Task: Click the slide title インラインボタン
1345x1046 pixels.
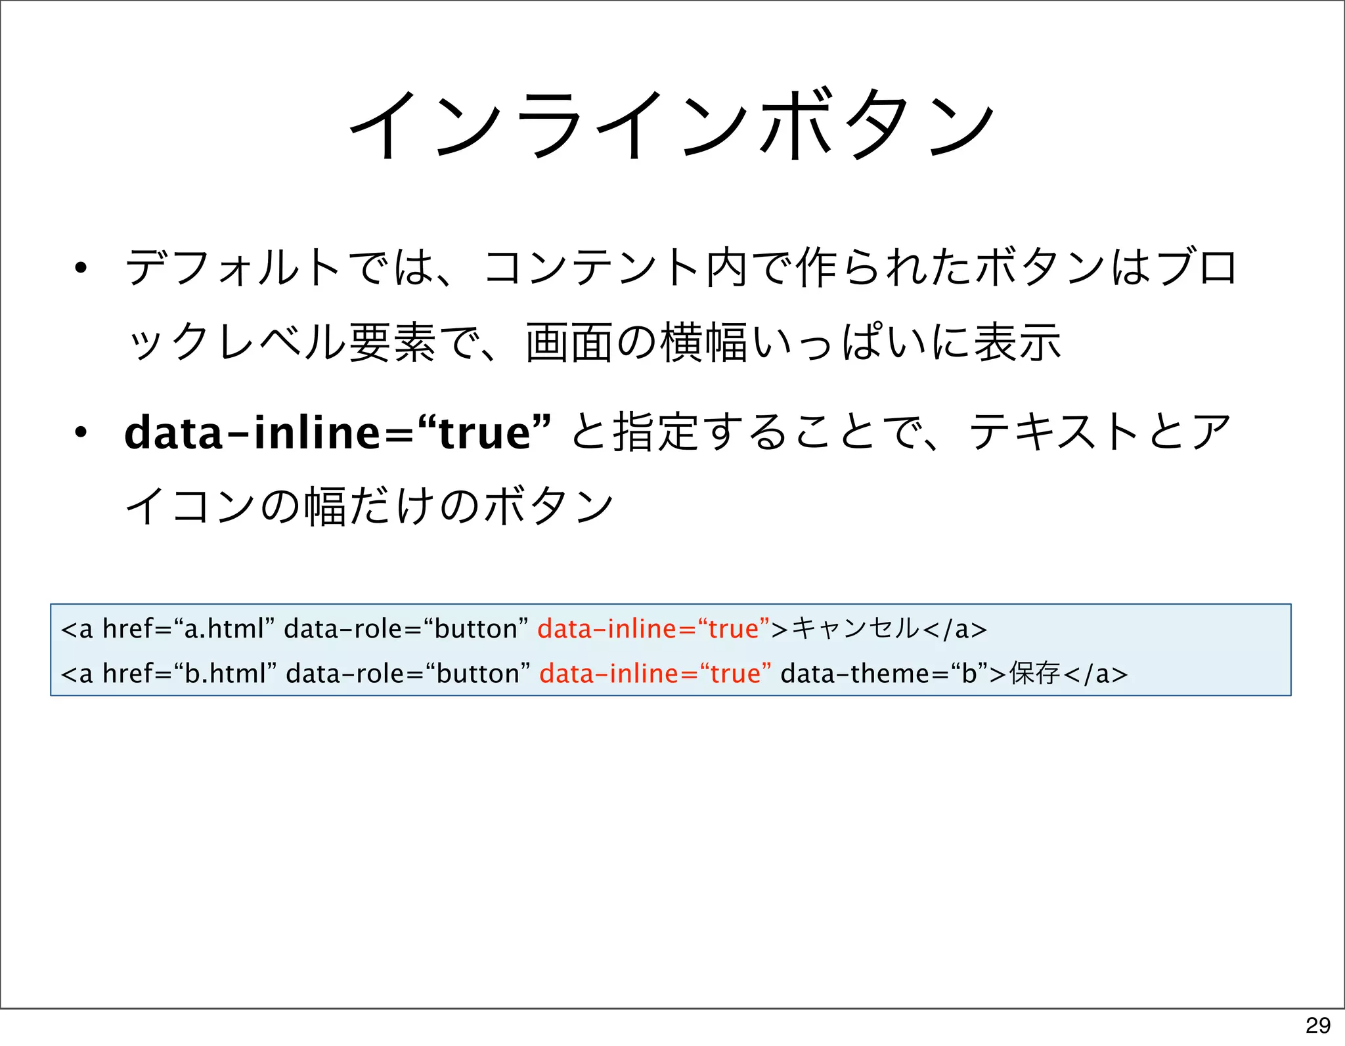Action: (671, 123)
